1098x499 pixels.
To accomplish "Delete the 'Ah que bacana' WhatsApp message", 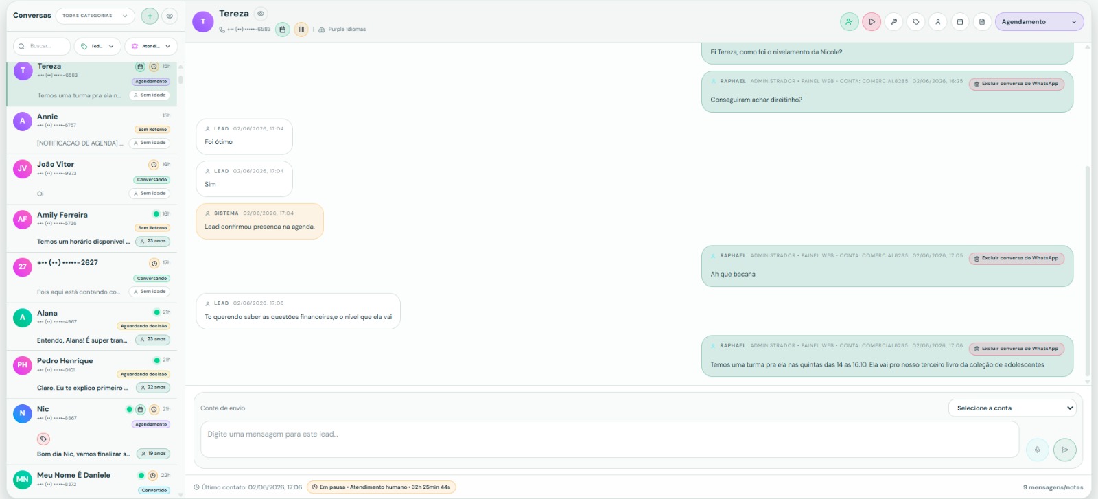I will [x=1016, y=258].
